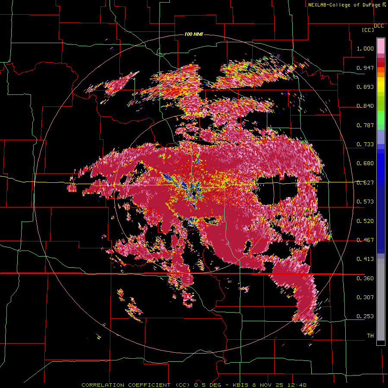The height and width of the screenshot is (388, 388).
Task: Click the 50 NMI range ring label
Action: (x=194, y=114)
